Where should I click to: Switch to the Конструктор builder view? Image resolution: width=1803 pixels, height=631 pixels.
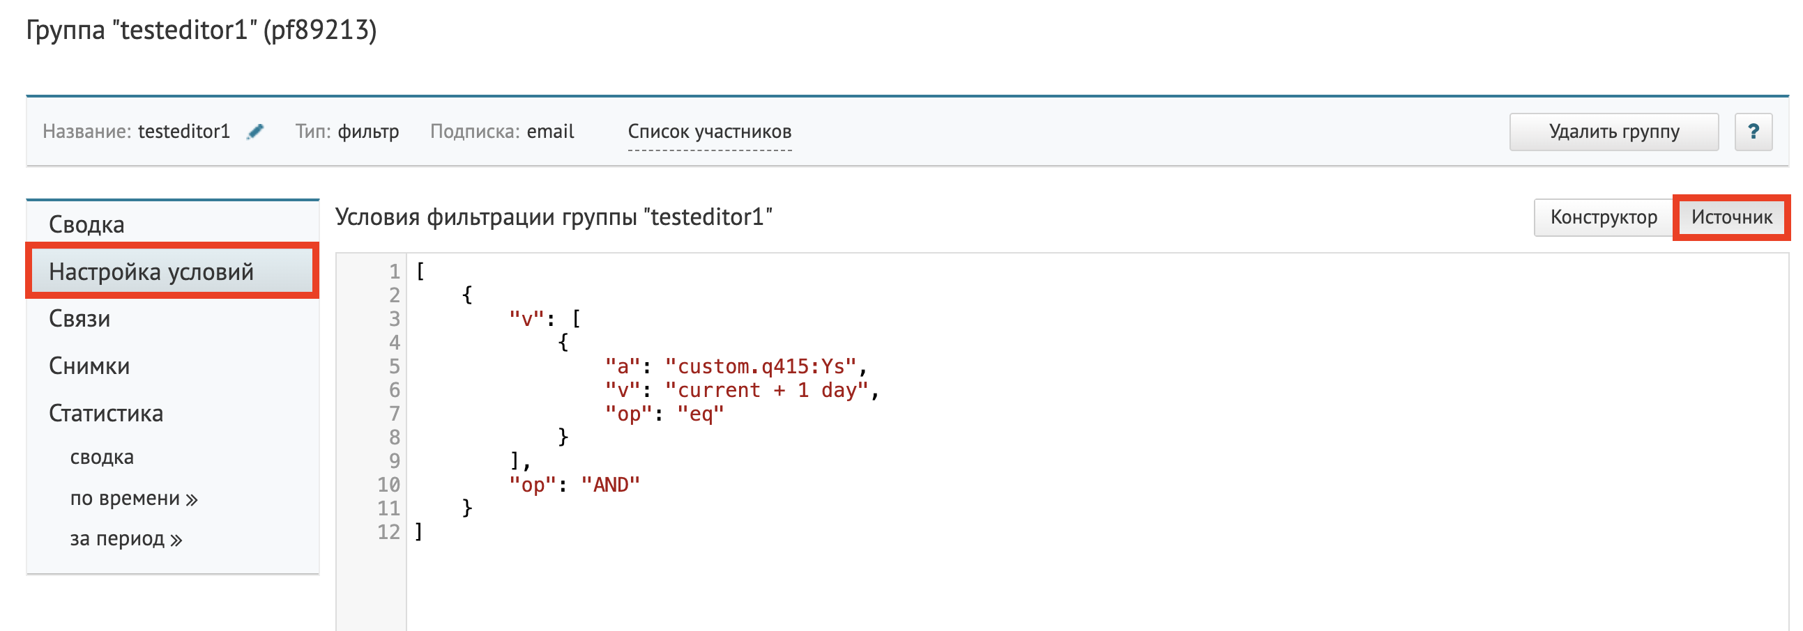1603,217
